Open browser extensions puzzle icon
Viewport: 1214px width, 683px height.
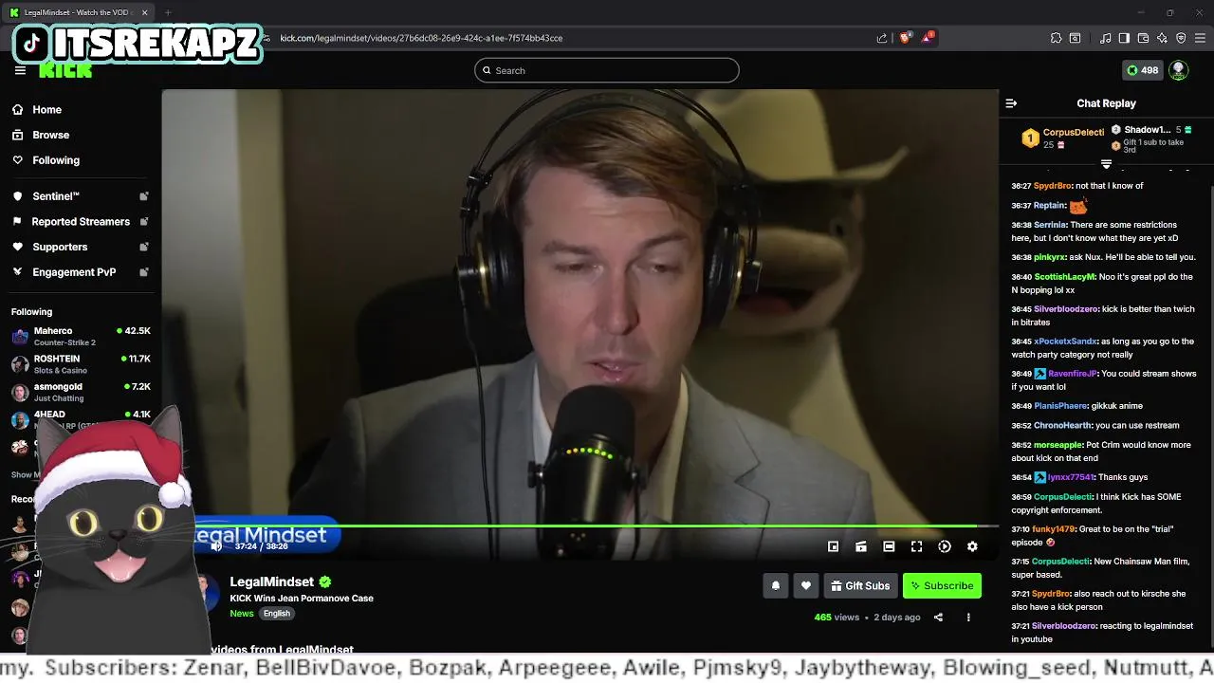pos(1056,38)
